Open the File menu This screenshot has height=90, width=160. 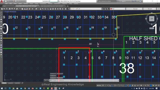click(6, 3)
